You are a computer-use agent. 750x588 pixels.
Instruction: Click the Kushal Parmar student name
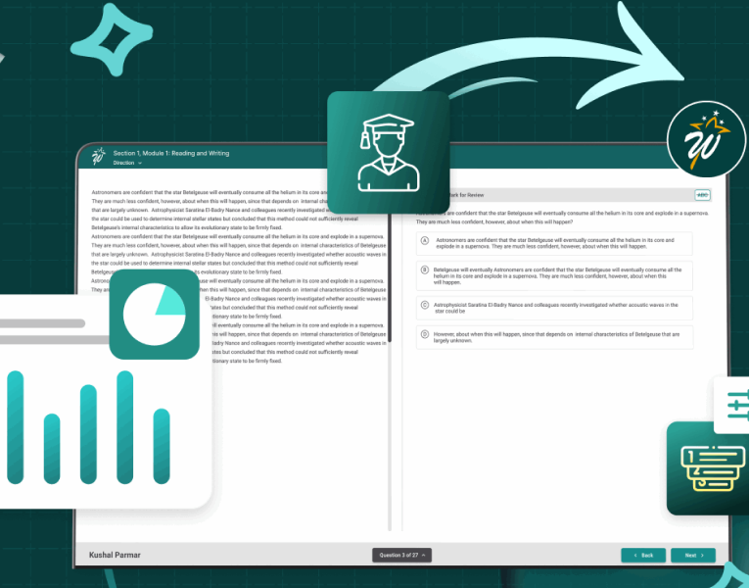[x=115, y=555]
